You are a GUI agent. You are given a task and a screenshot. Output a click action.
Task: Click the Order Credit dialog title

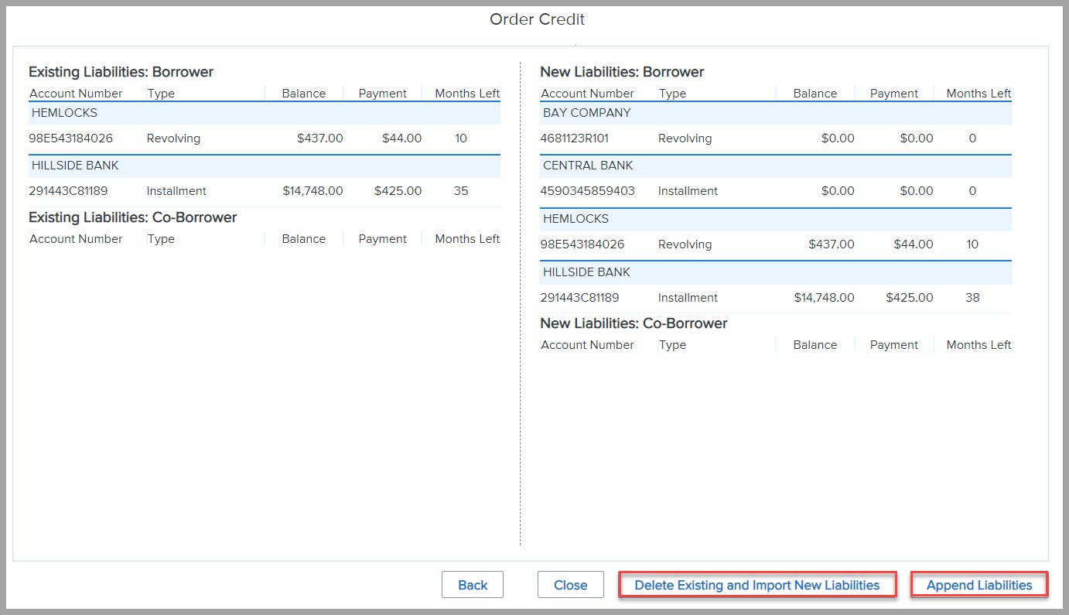click(538, 19)
